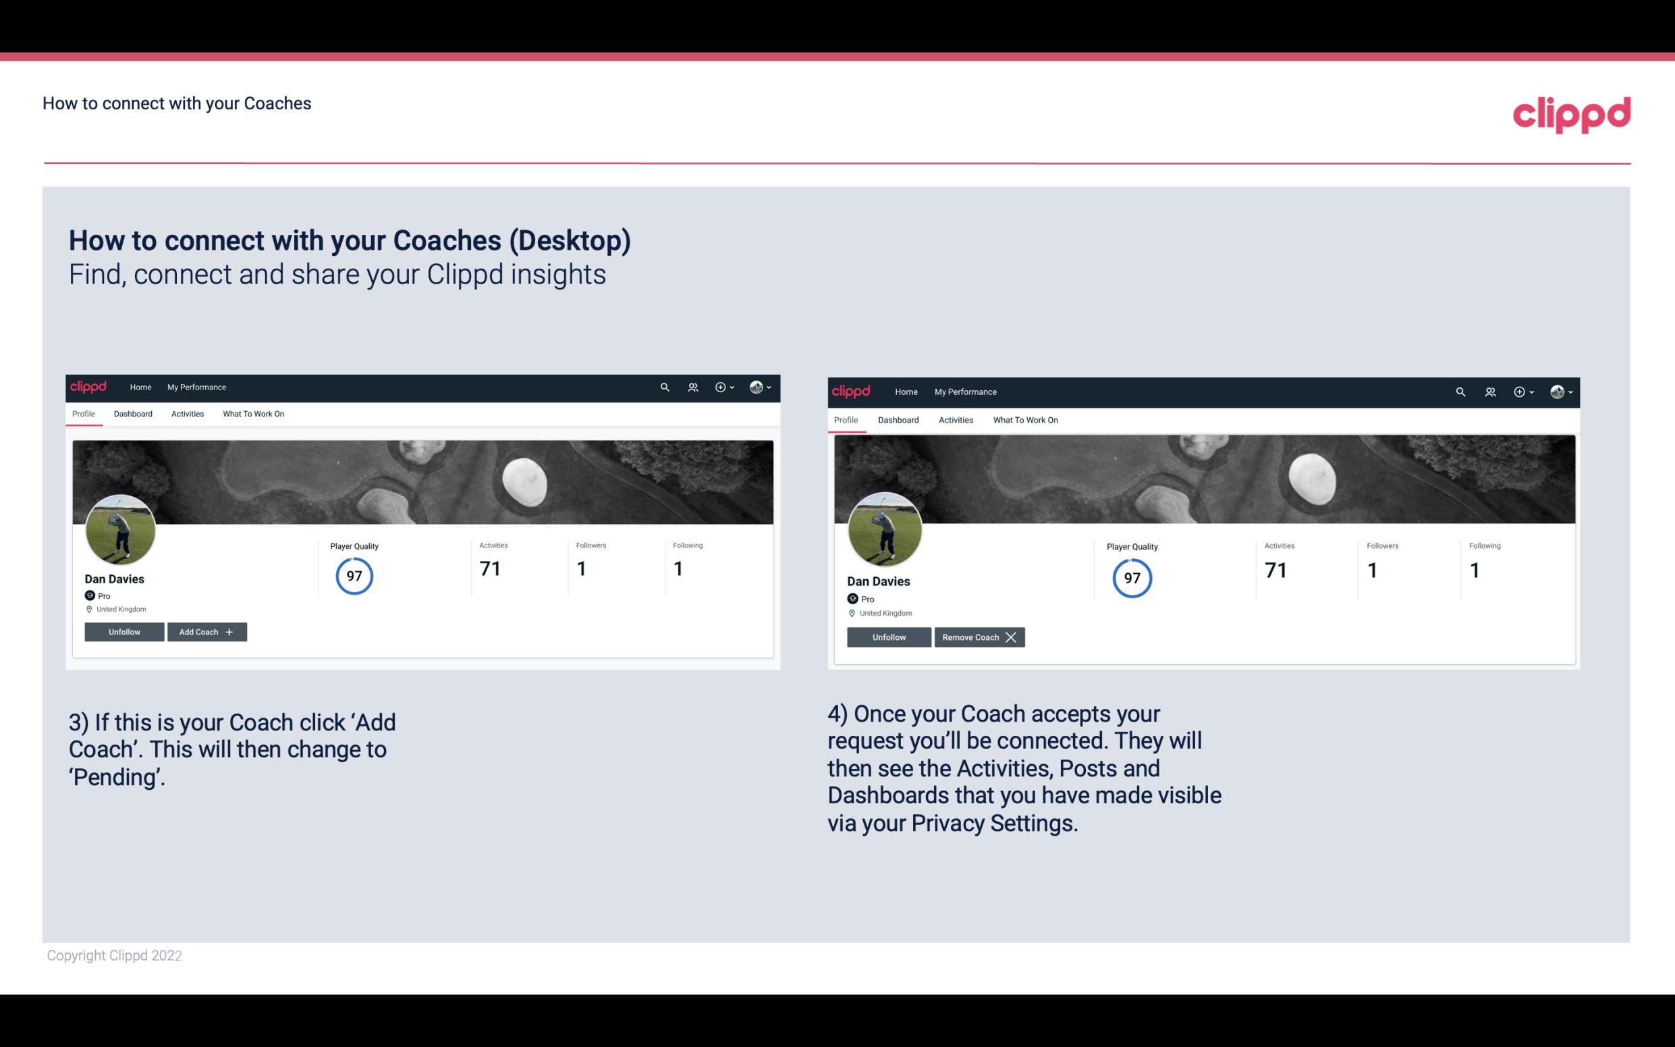Click Dan Davies player profile picture left
Image resolution: width=1675 pixels, height=1047 pixels.
pyautogui.click(x=121, y=527)
